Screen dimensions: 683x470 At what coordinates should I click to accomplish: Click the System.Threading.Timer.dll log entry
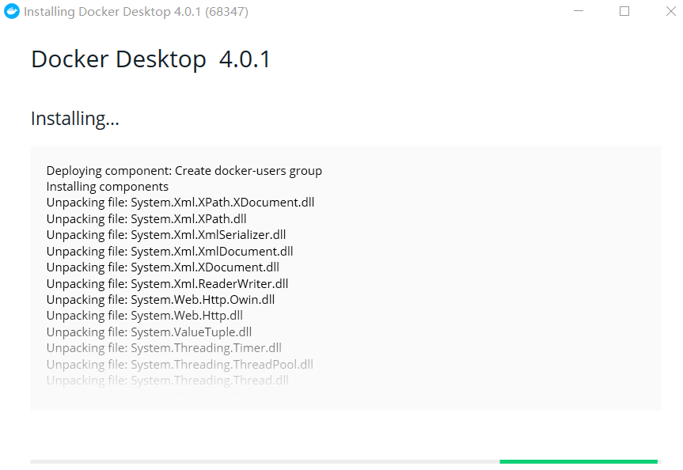click(164, 348)
